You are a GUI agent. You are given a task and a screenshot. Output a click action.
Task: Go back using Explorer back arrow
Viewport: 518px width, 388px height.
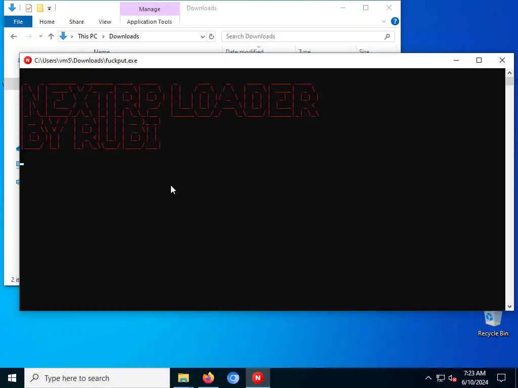14,36
